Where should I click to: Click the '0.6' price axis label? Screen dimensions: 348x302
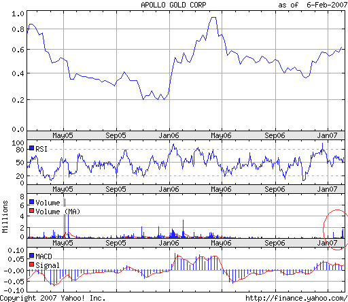click(18, 50)
